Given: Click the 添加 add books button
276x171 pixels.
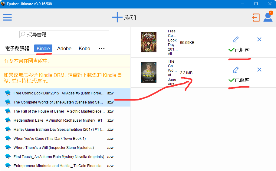Looking at the screenshot, I should click(x=124, y=17).
